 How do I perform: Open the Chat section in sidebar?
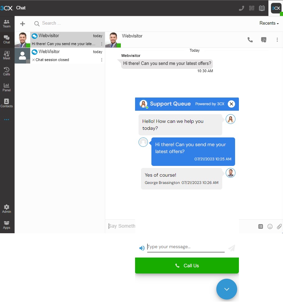pos(7,39)
